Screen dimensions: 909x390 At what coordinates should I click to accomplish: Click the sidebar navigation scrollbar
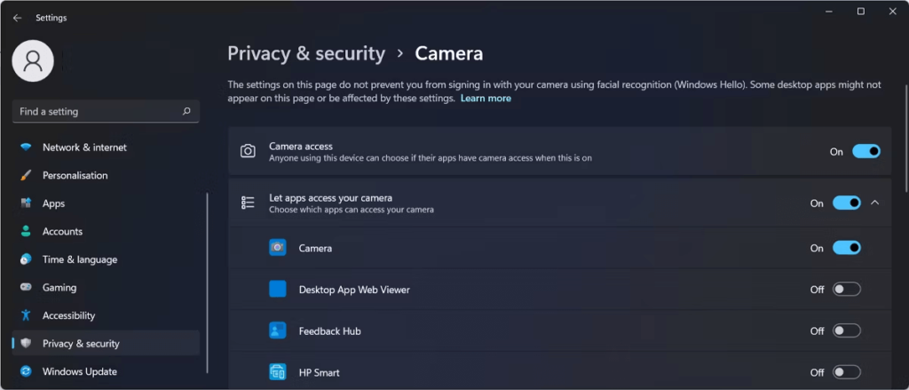207,283
